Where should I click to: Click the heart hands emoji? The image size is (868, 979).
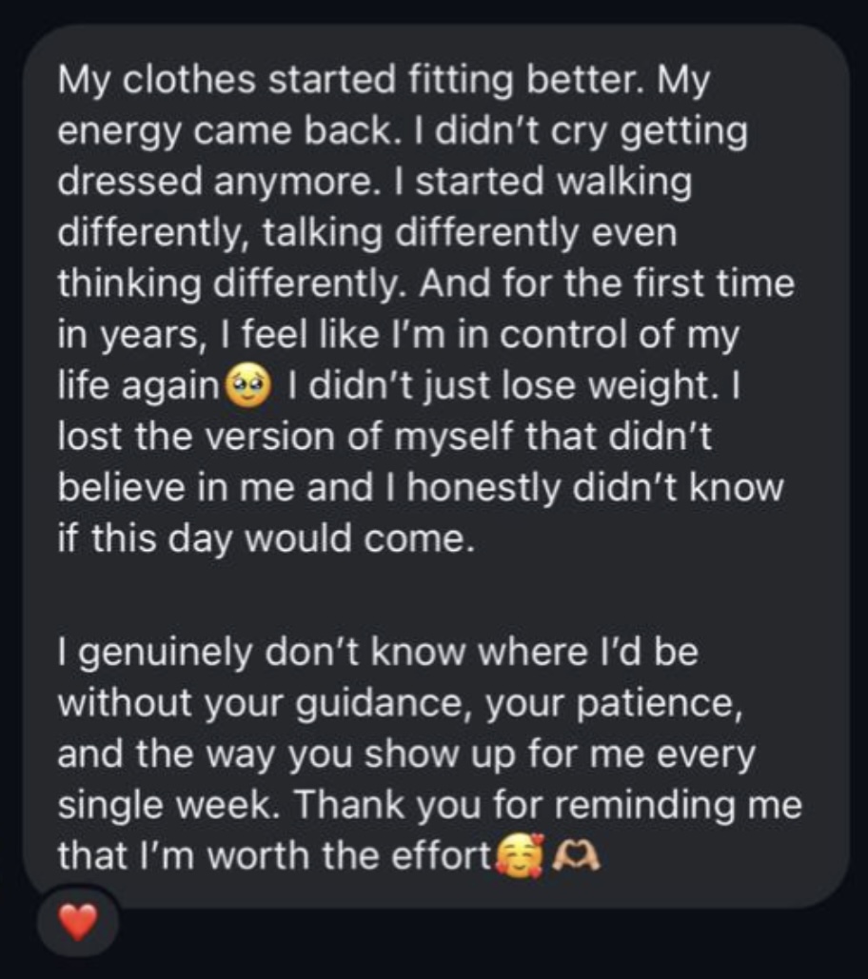(577, 856)
